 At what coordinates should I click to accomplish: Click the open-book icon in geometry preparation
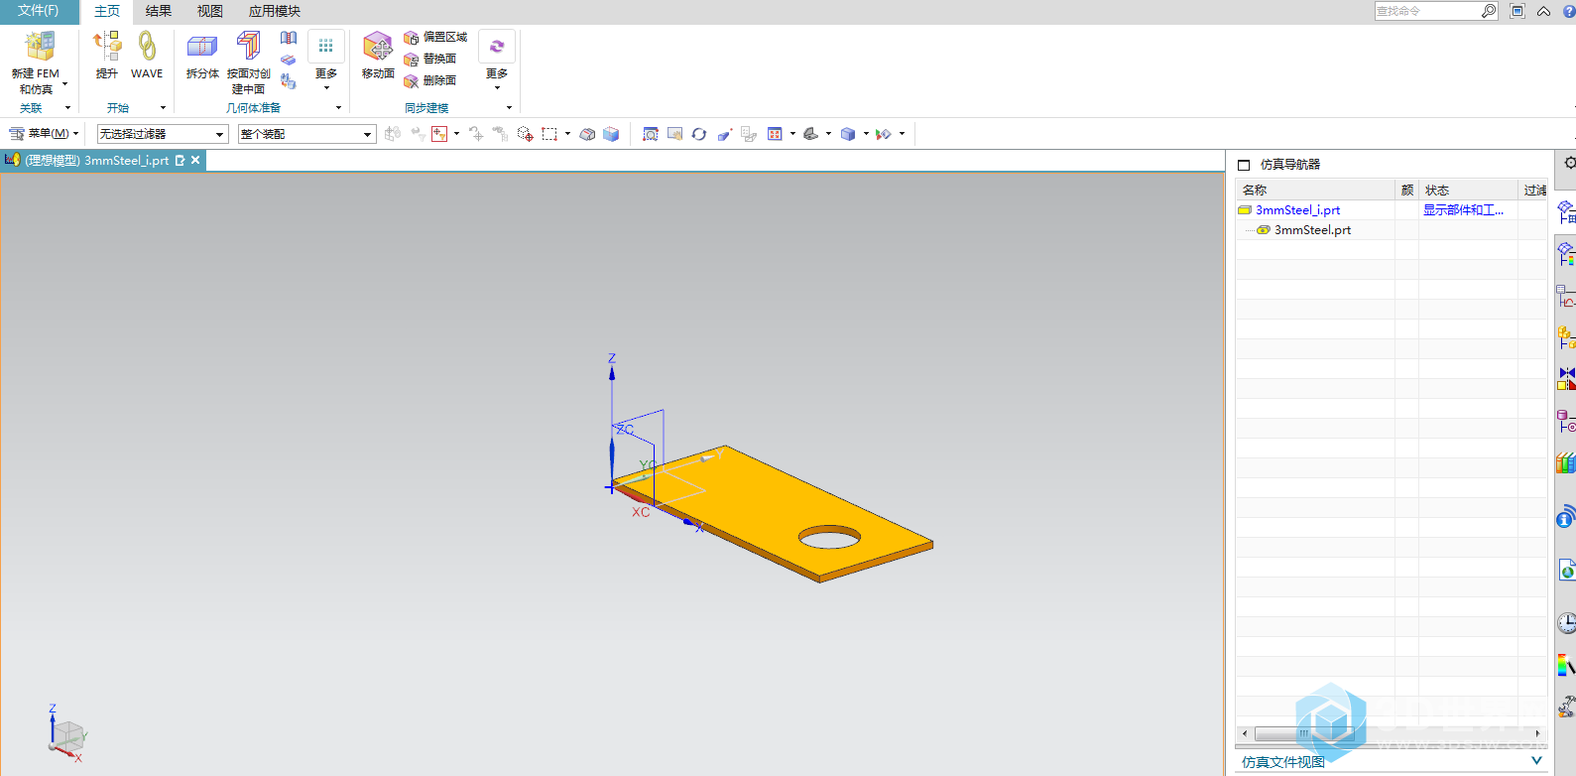(x=289, y=38)
